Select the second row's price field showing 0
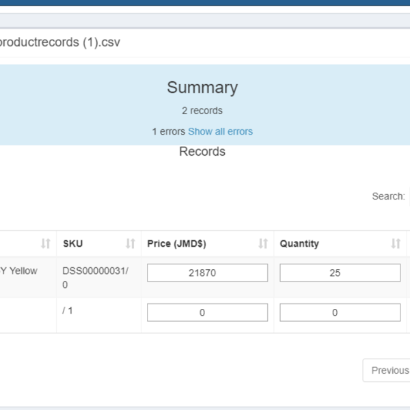This screenshot has height=410, width=410. tap(207, 312)
